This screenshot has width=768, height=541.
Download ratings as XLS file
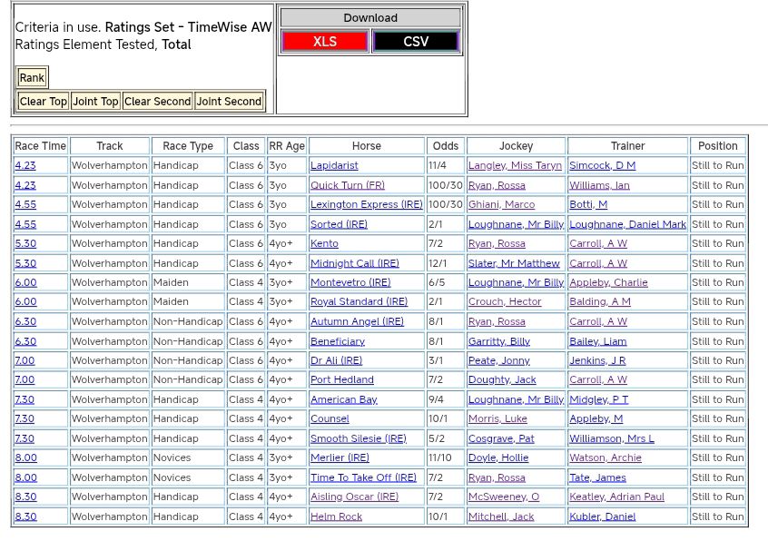324,42
